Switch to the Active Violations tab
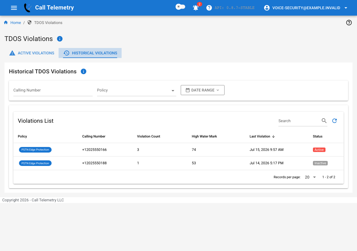Screen dimensions: 357x251 pyautogui.click(x=32, y=53)
